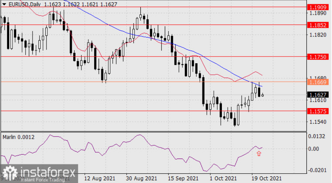Select the 1.1909 red price label

click(318, 7)
